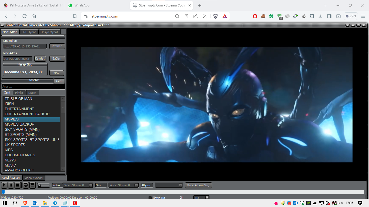Click the Geri back button
The image size is (369, 207).
(59, 81)
